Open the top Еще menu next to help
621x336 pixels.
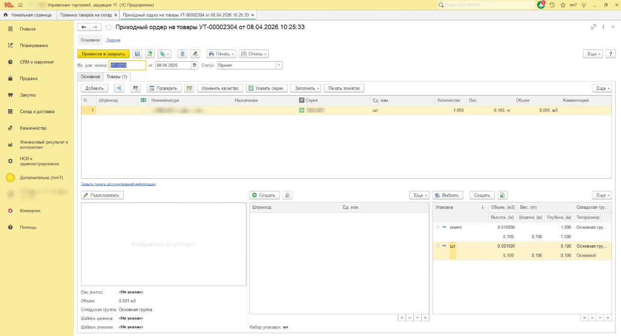593,54
